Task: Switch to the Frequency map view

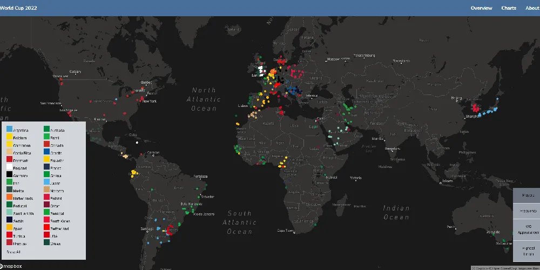Action: [528, 210]
